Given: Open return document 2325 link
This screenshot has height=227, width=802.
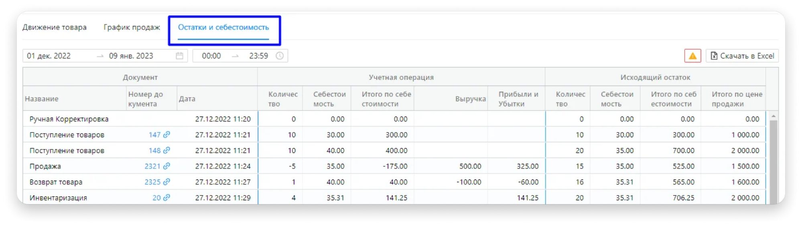Looking at the screenshot, I should pyautogui.click(x=152, y=182).
